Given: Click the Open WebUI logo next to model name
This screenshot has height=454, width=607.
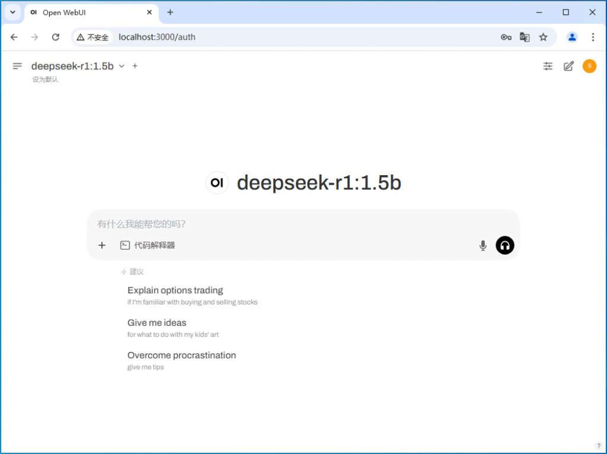Looking at the screenshot, I should point(217,183).
